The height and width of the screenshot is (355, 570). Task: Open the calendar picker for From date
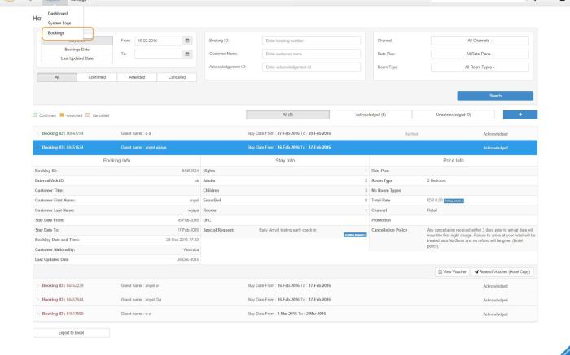pos(186,41)
